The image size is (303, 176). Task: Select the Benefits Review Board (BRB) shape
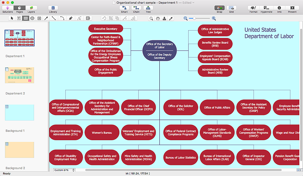click(x=215, y=44)
